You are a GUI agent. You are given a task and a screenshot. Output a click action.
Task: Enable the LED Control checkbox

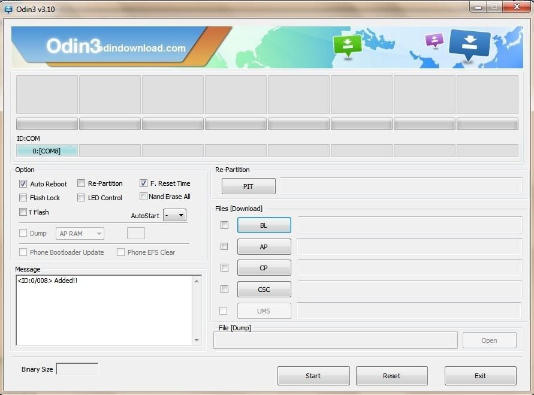(81, 198)
